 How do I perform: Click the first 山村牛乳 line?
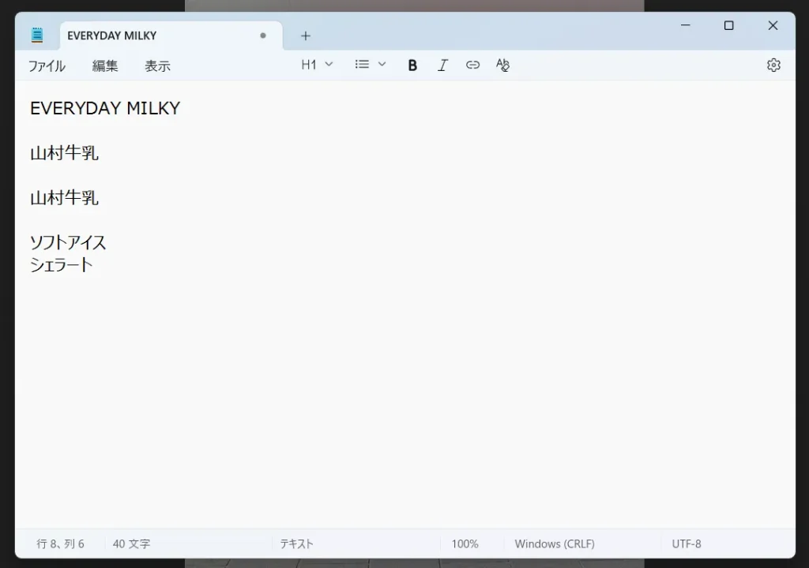click(65, 153)
